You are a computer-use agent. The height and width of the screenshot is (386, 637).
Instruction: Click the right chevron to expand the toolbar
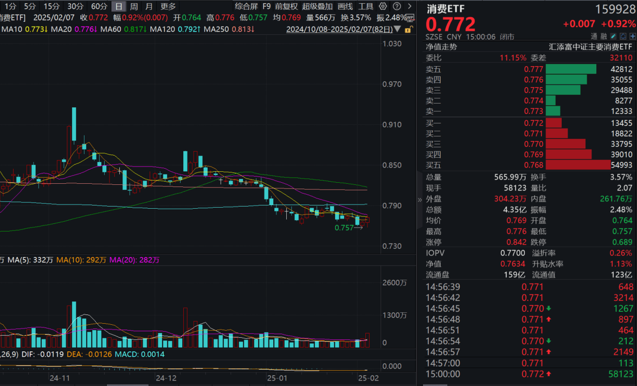(x=410, y=6)
